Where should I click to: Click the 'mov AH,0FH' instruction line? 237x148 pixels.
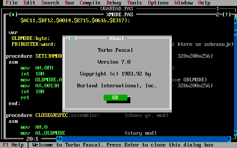[x=37, y=68]
